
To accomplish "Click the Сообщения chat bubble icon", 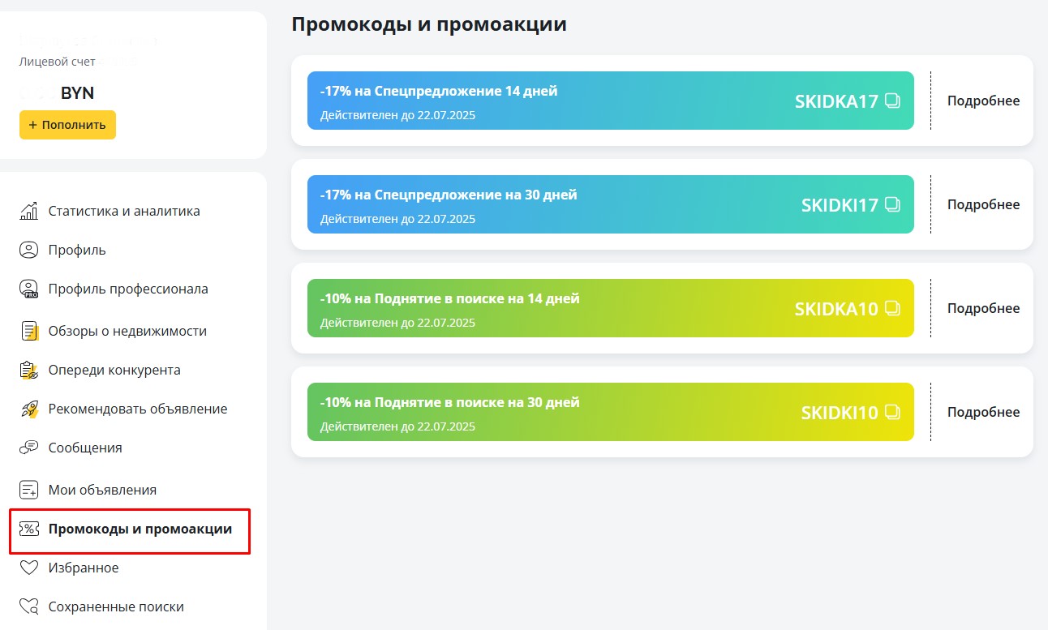I will (x=29, y=448).
